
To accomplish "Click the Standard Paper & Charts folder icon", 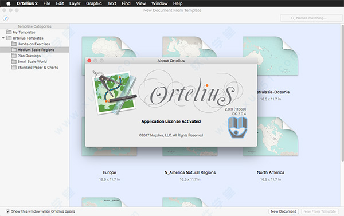I will tap(14, 68).
